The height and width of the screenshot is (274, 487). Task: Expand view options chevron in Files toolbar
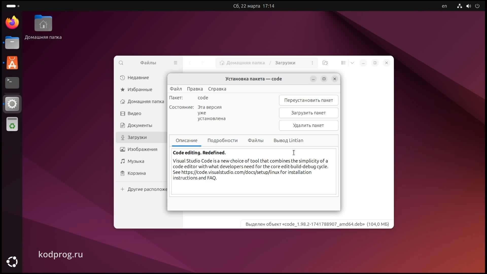click(x=352, y=63)
